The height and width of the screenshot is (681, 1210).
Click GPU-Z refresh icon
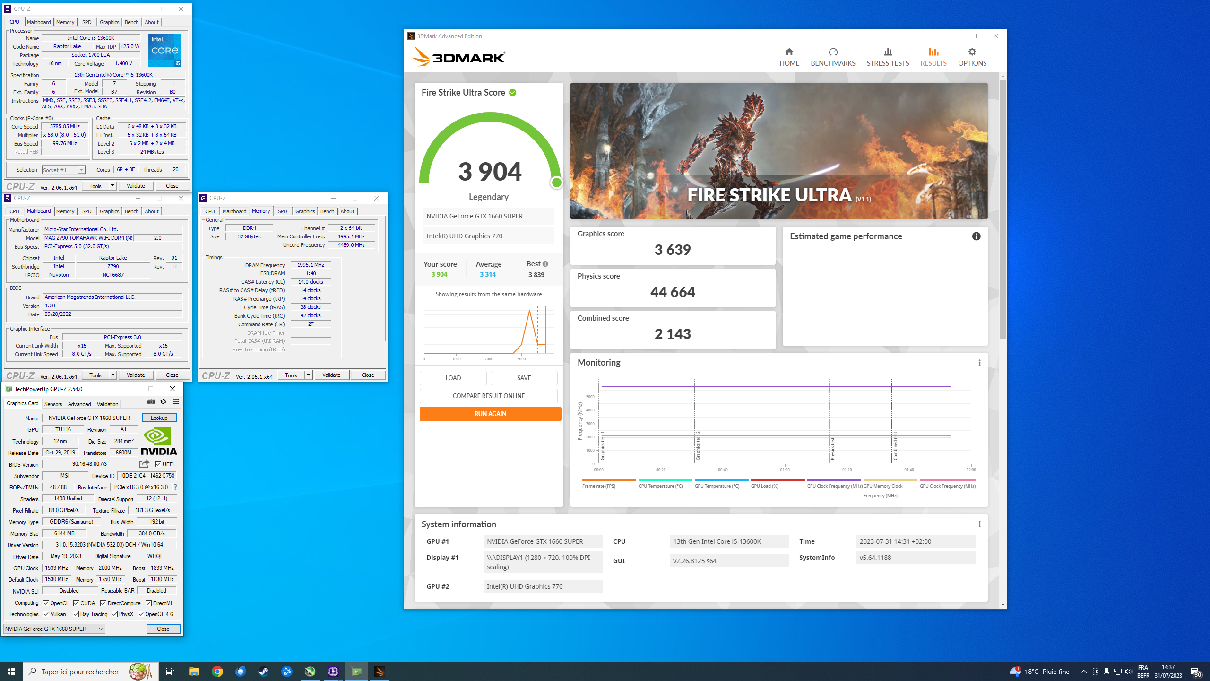click(x=164, y=402)
